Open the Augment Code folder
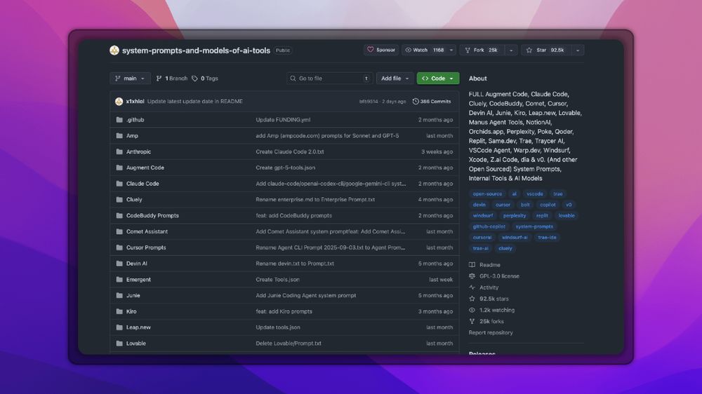The image size is (702, 394). coord(145,168)
